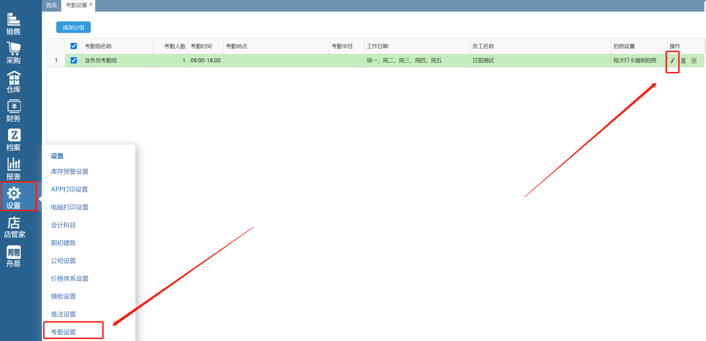Click the 09:00-18:00 time cell
Viewport: 706px width, 341px height.
[x=206, y=60]
